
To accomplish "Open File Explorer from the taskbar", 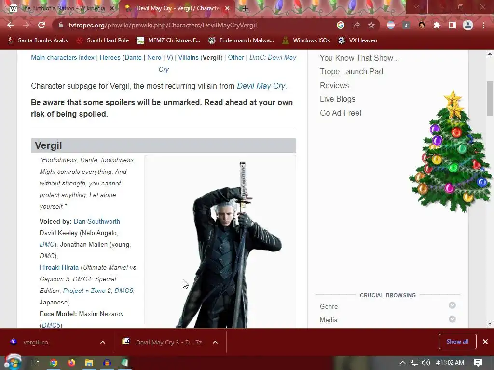I will (89, 363).
